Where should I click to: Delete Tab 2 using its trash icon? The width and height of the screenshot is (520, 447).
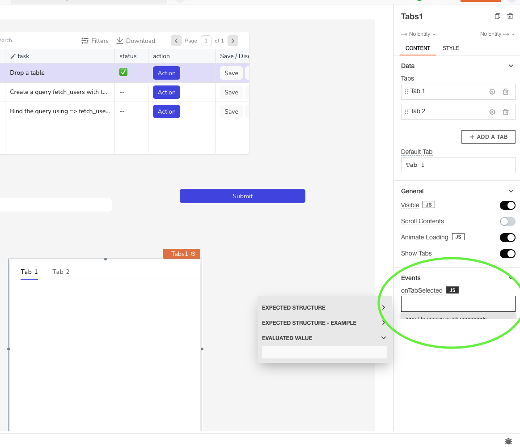[x=506, y=111]
